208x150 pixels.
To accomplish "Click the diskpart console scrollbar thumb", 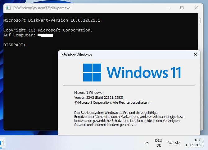I will (201, 21).
